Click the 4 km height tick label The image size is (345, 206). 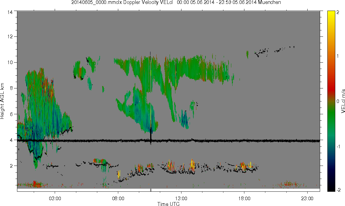tap(12, 140)
